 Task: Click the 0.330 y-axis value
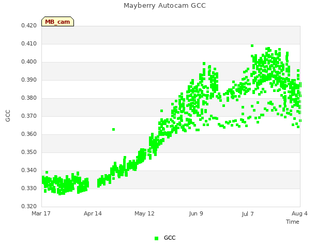click(29, 188)
